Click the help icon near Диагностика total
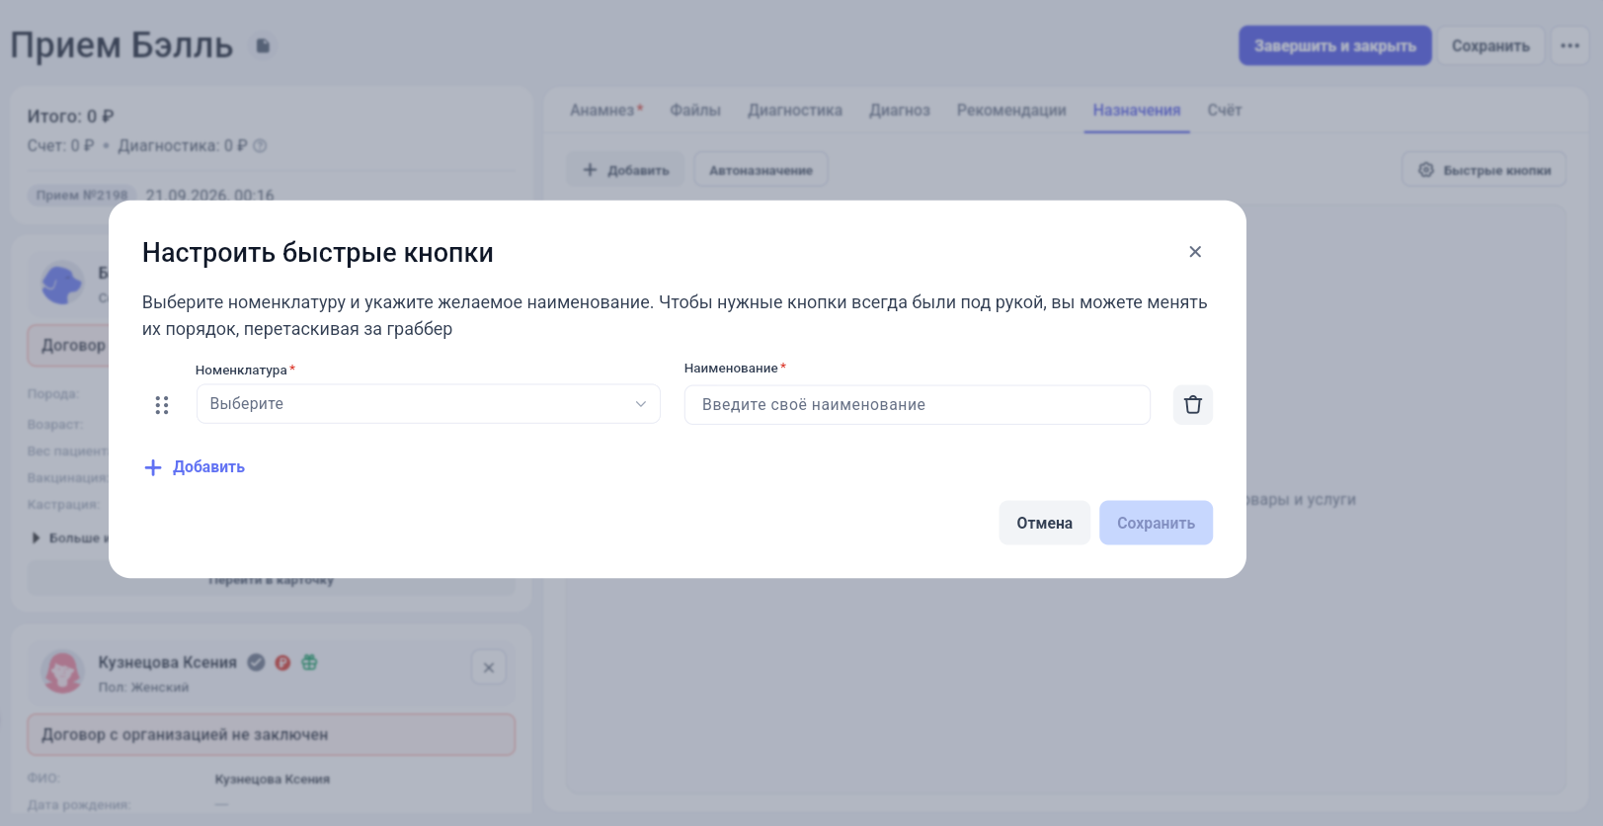Image resolution: width=1603 pixels, height=826 pixels. (x=260, y=145)
